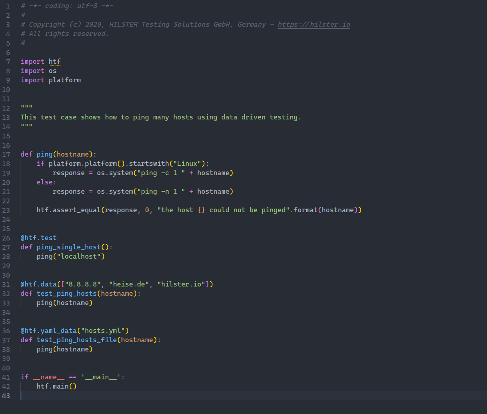This screenshot has width=487, height=414.
Task: Click the "heise.de" string in the data list
Action: click(x=129, y=284)
